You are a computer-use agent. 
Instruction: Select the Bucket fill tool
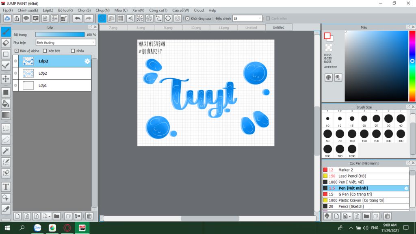[x=6, y=104]
